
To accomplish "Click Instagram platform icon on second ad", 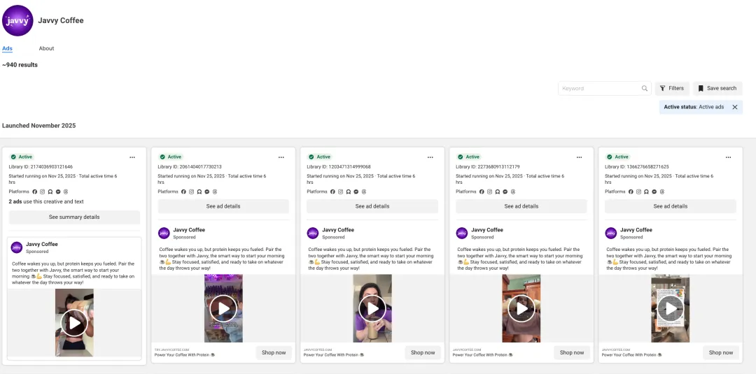I will tap(192, 192).
